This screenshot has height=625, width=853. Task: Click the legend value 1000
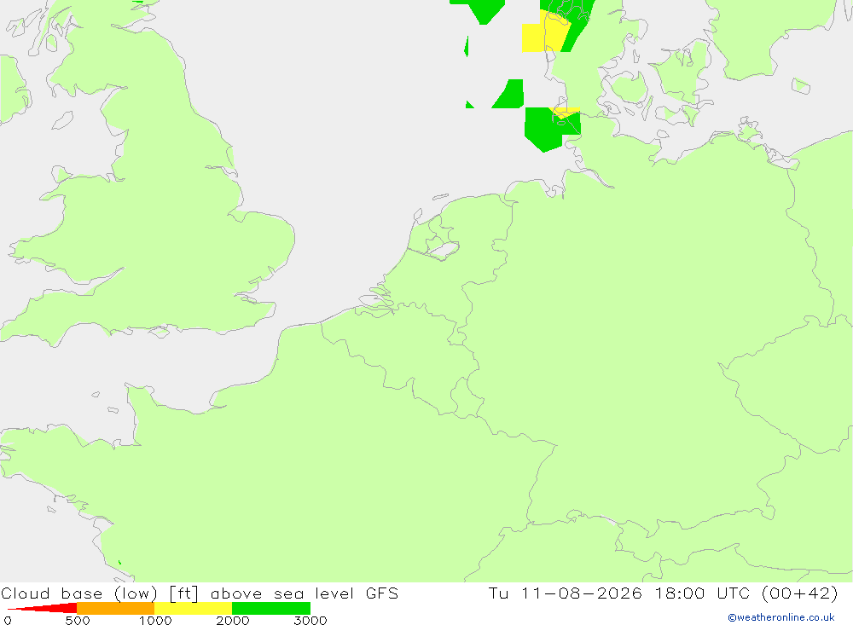point(155,620)
